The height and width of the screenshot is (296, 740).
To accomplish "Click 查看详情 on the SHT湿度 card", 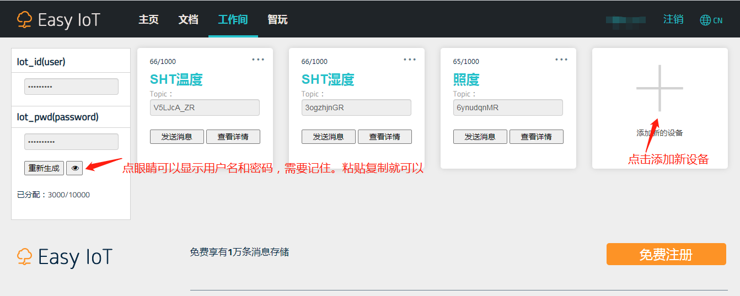I will pos(385,137).
